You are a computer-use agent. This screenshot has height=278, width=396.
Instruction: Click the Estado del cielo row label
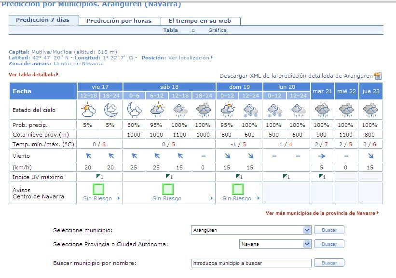(34, 110)
